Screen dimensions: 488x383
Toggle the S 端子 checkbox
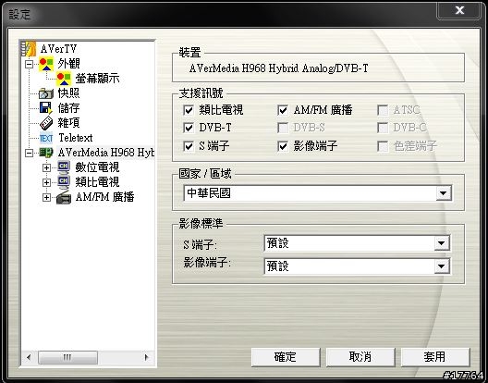[x=189, y=146]
